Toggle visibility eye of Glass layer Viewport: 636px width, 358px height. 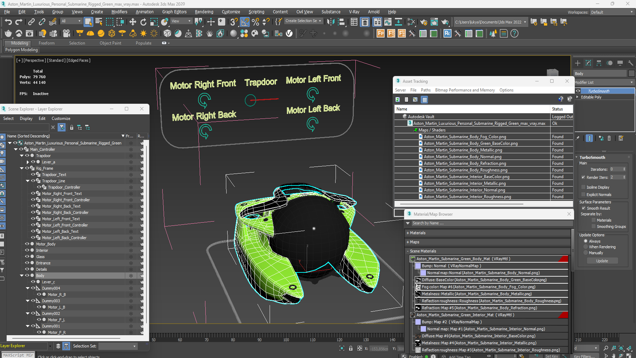point(27,257)
